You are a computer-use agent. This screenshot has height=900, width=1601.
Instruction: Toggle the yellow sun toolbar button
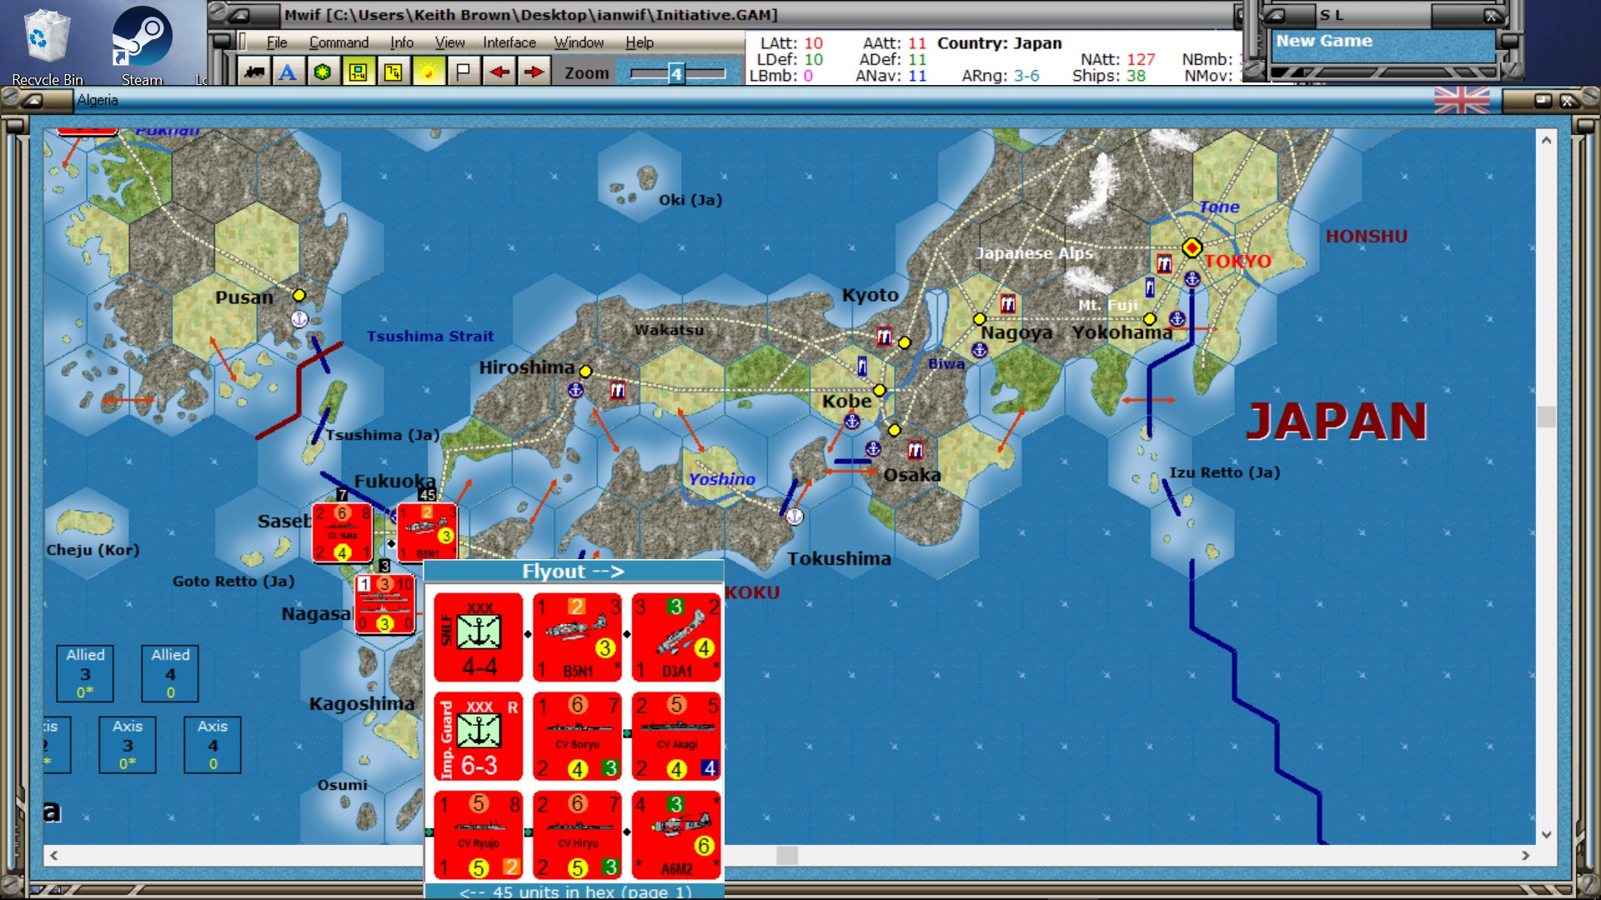(x=428, y=72)
